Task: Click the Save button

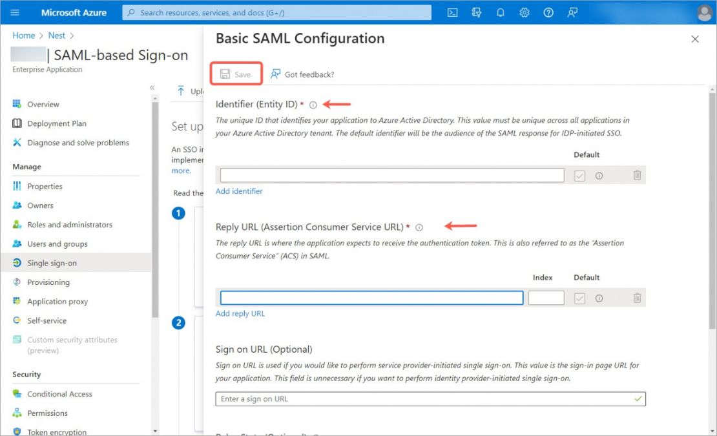Action: [x=236, y=74]
